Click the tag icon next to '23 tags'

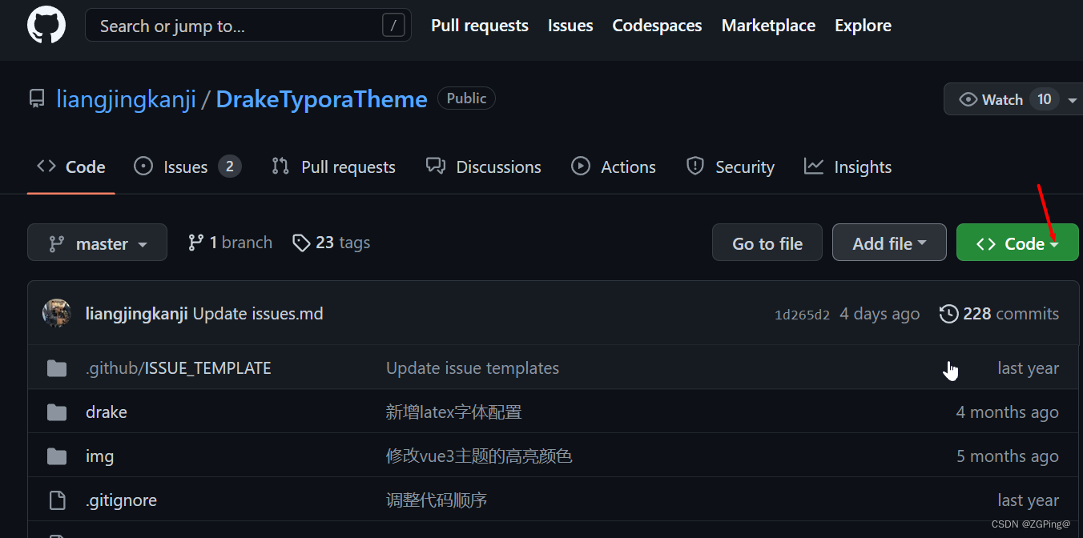coord(301,242)
